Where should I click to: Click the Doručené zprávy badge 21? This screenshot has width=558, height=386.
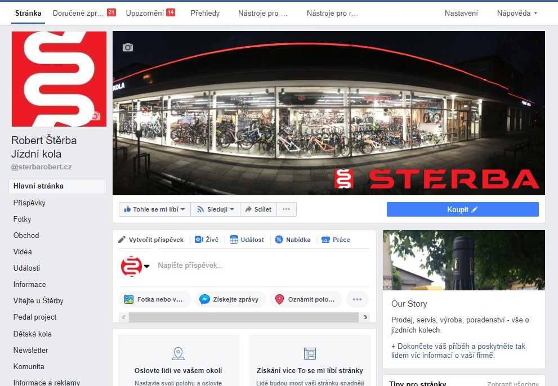[x=111, y=12]
